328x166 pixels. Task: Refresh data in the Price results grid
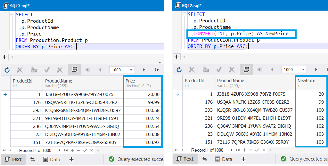coord(7,70)
